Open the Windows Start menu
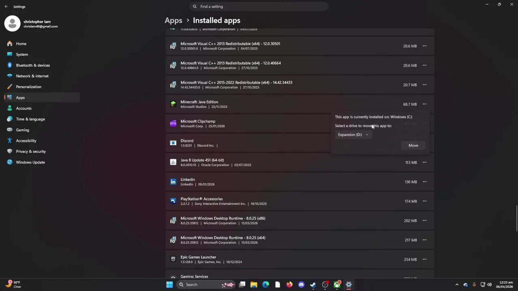518x291 pixels. (x=170, y=285)
